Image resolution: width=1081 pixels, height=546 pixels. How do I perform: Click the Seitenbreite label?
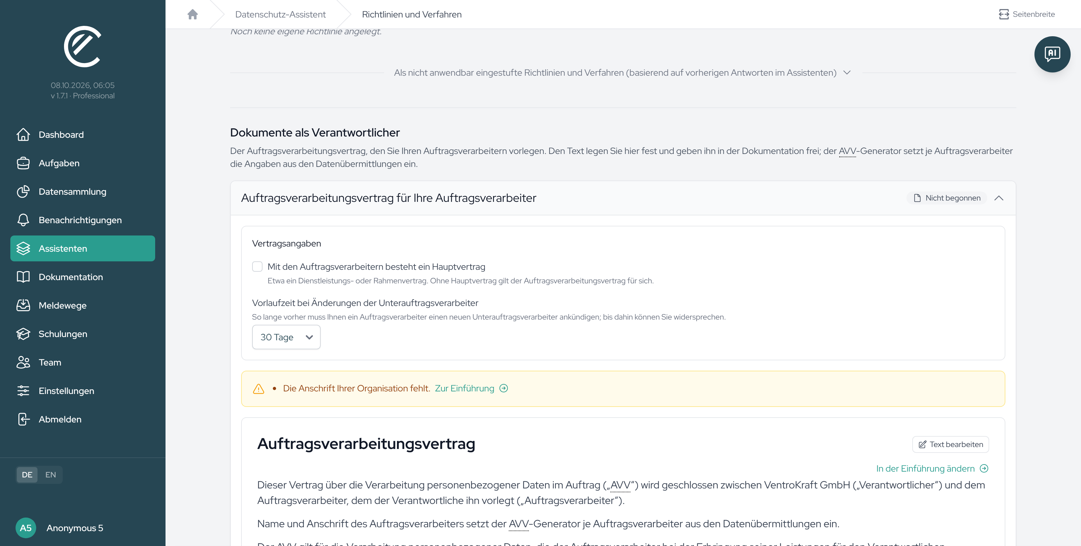tap(1033, 14)
